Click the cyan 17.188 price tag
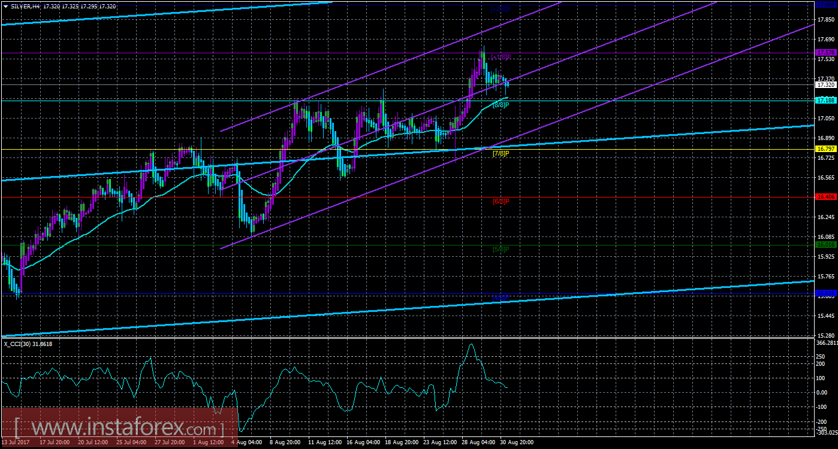This screenshot has width=838, height=449. (825, 101)
